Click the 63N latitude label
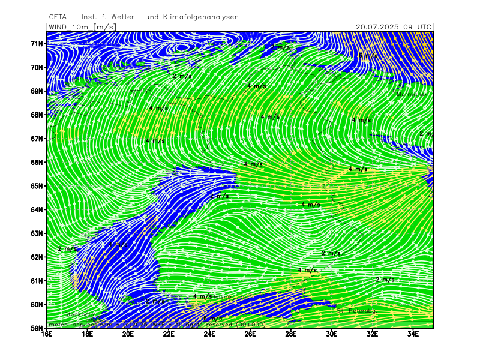Screen dimensions: 480x360 tap(37, 233)
